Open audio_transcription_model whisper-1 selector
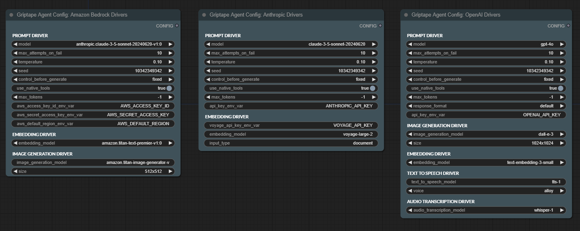 tap(486, 210)
